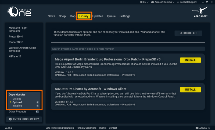Select World of Aircraft: Glider Simulator
This screenshot has height=130, width=215.
click(x=23, y=49)
